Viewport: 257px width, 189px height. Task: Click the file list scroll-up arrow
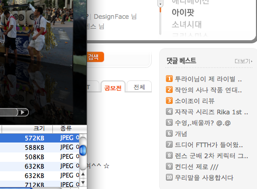[x=83, y=174]
